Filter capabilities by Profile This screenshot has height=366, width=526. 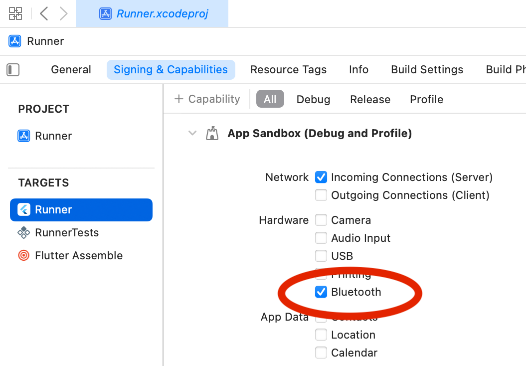point(426,99)
